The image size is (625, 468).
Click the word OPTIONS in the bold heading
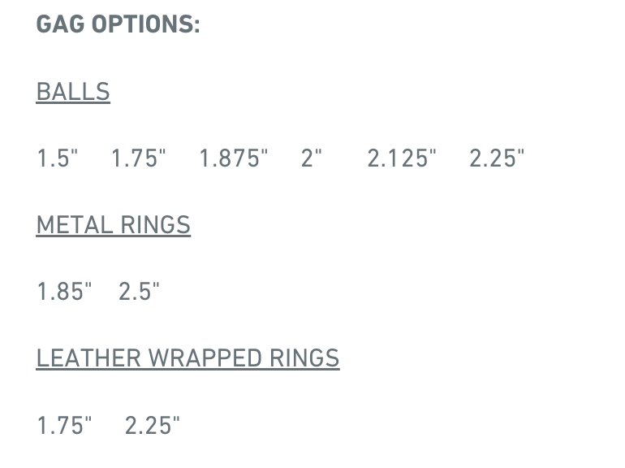[143, 24]
